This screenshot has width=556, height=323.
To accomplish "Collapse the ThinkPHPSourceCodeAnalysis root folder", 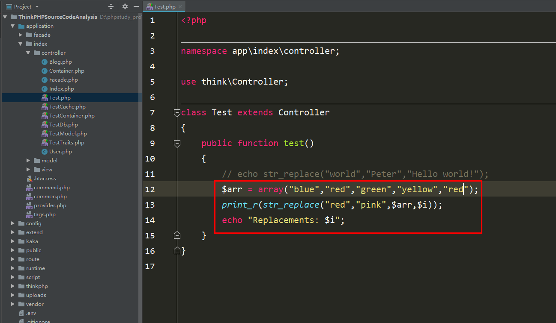I will click(5, 17).
